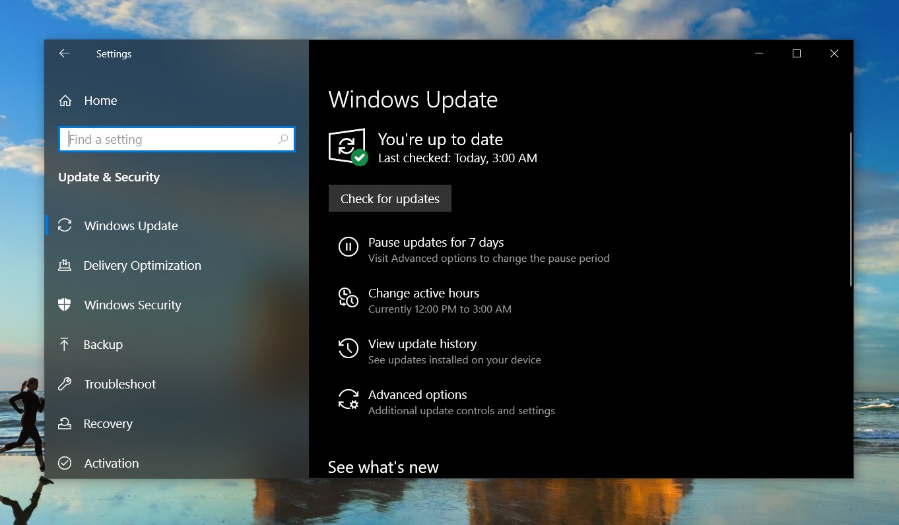Click the active hours clock icon
Screen dimensions: 899x525
348,297
